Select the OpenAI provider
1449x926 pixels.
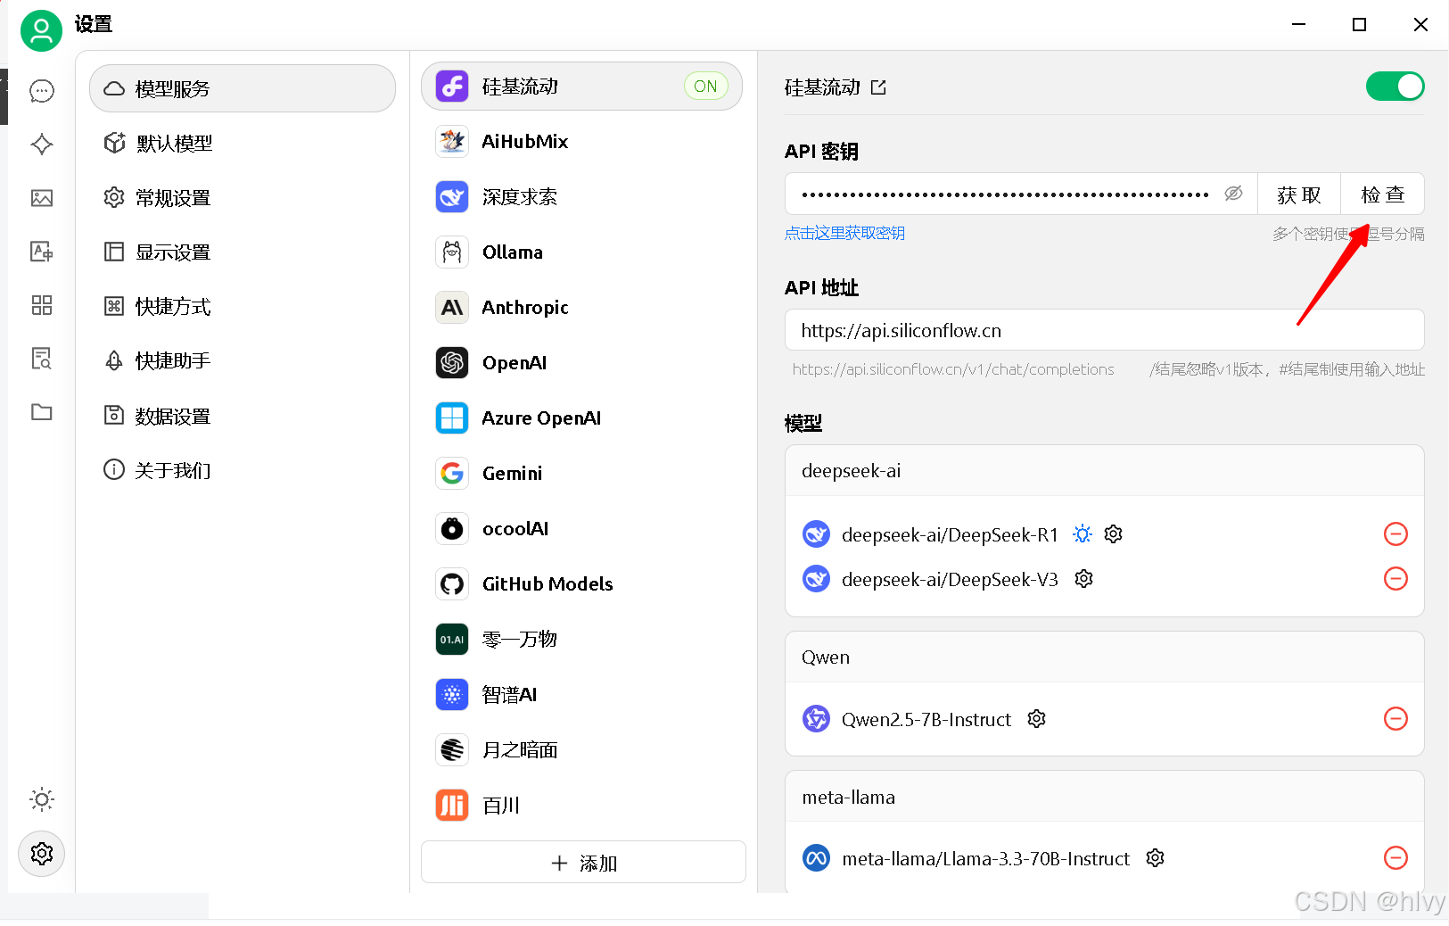coord(581,363)
